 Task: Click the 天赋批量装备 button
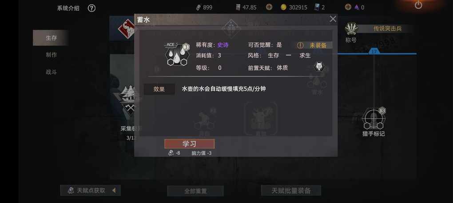tap(291, 191)
